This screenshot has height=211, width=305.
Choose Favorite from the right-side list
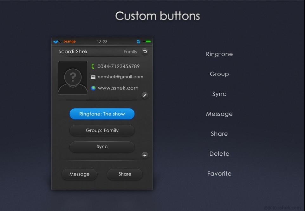(219, 174)
